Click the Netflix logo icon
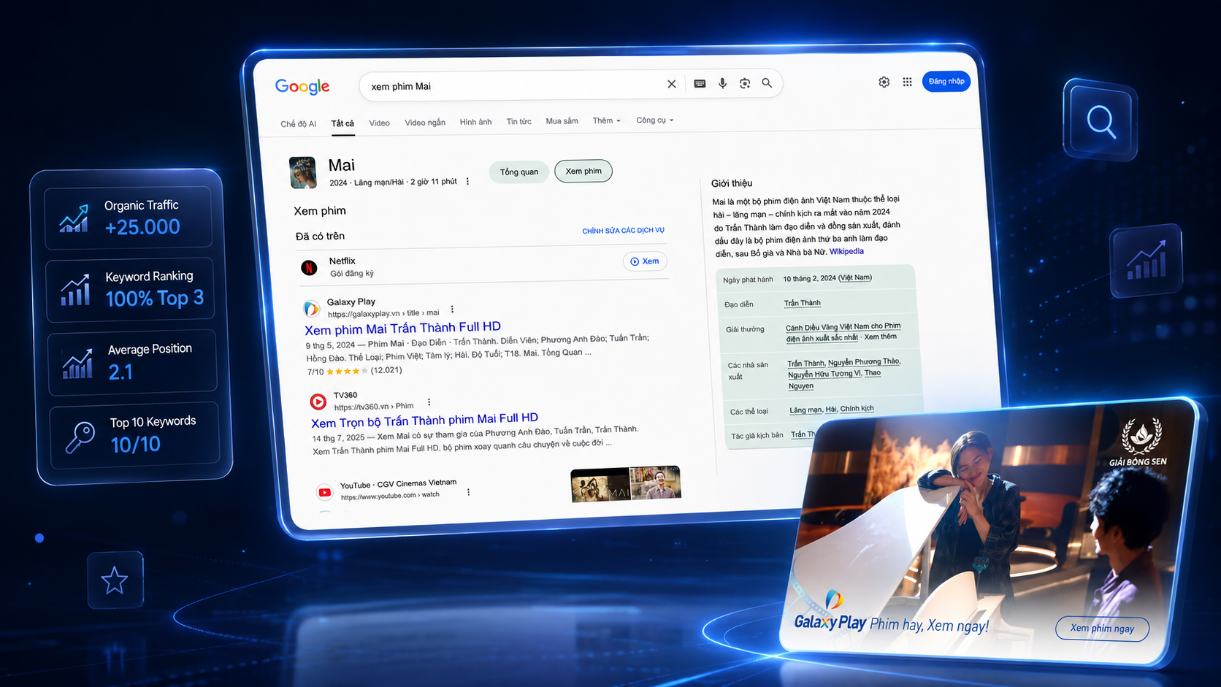 [309, 268]
